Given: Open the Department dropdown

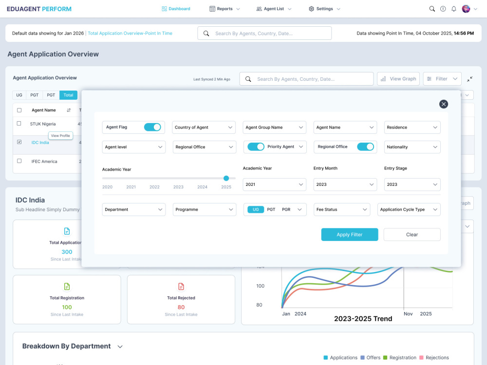Looking at the screenshot, I should (x=134, y=209).
